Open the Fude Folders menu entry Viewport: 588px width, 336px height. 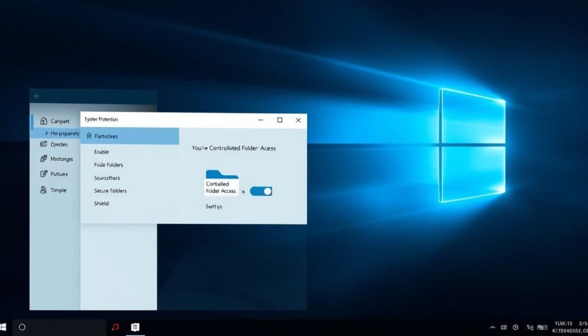[109, 165]
